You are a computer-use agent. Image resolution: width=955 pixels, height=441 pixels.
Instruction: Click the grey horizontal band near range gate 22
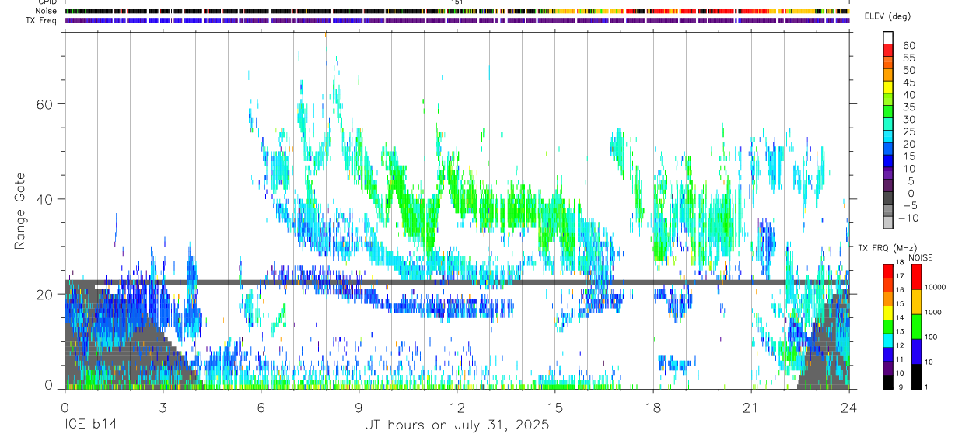[457, 282]
